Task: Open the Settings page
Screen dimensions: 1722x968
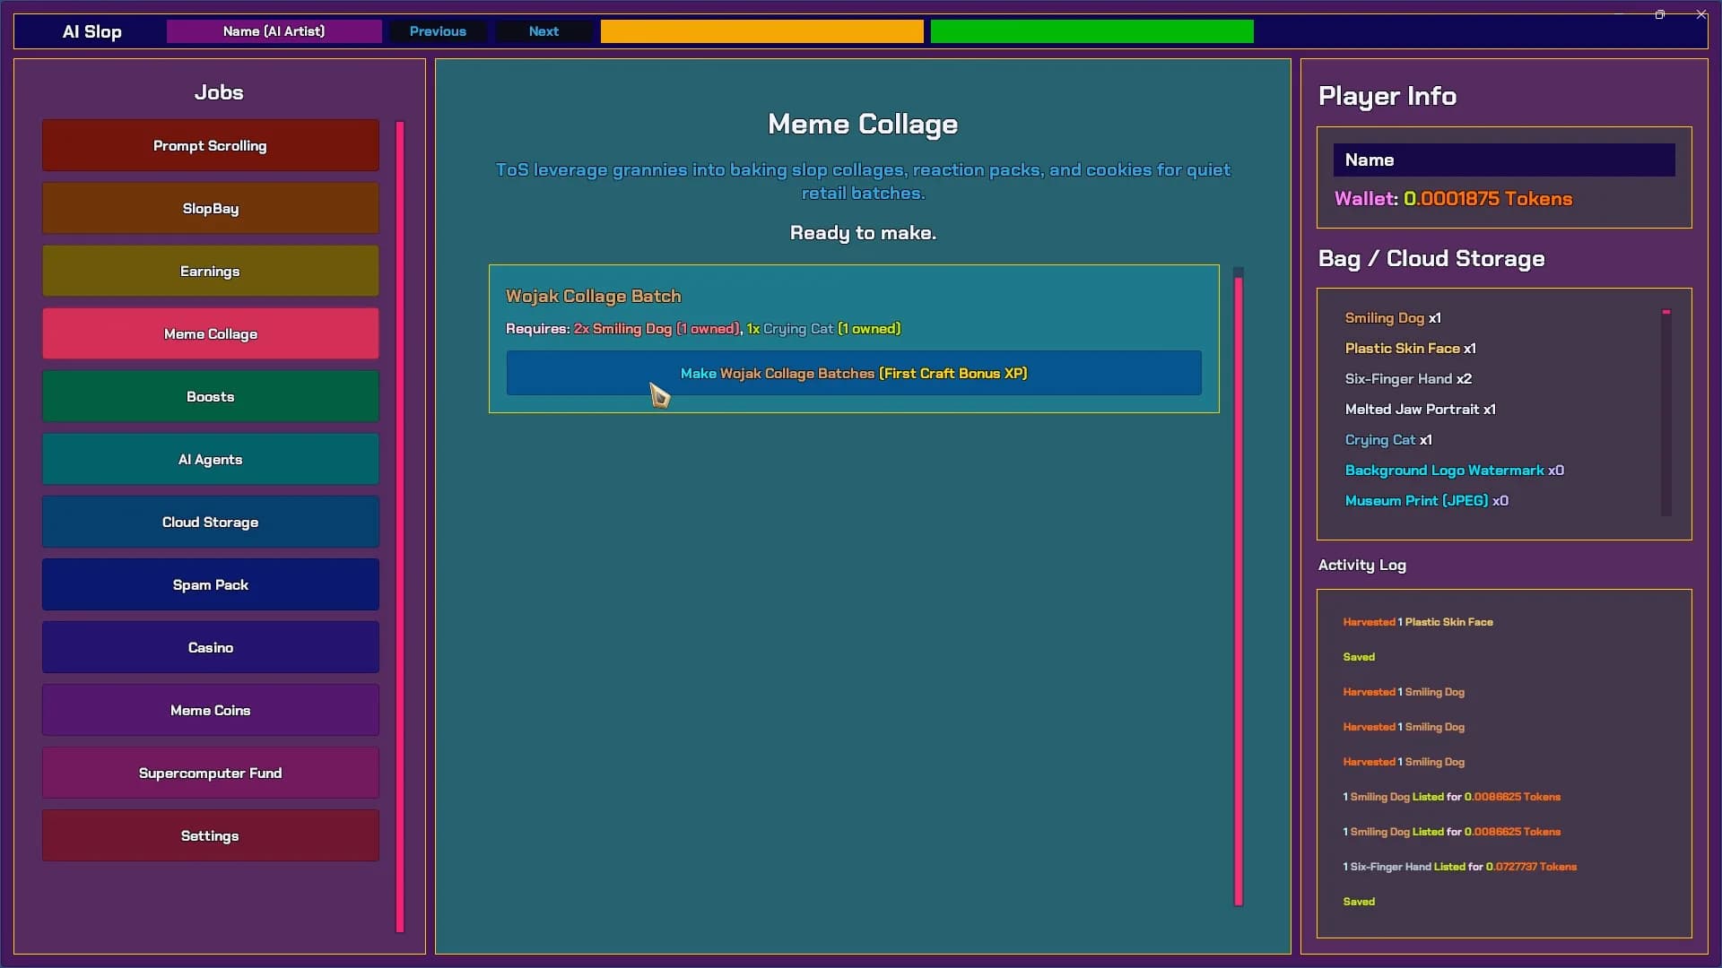Action: (210, 835)
